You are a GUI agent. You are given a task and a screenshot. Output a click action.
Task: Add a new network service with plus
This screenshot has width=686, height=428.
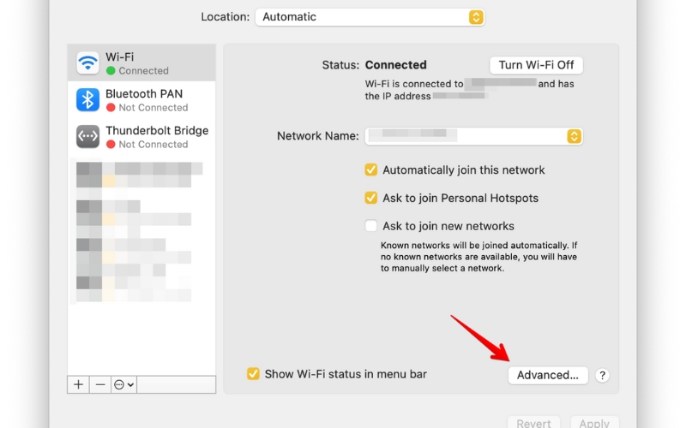click(x=78, y=384)
